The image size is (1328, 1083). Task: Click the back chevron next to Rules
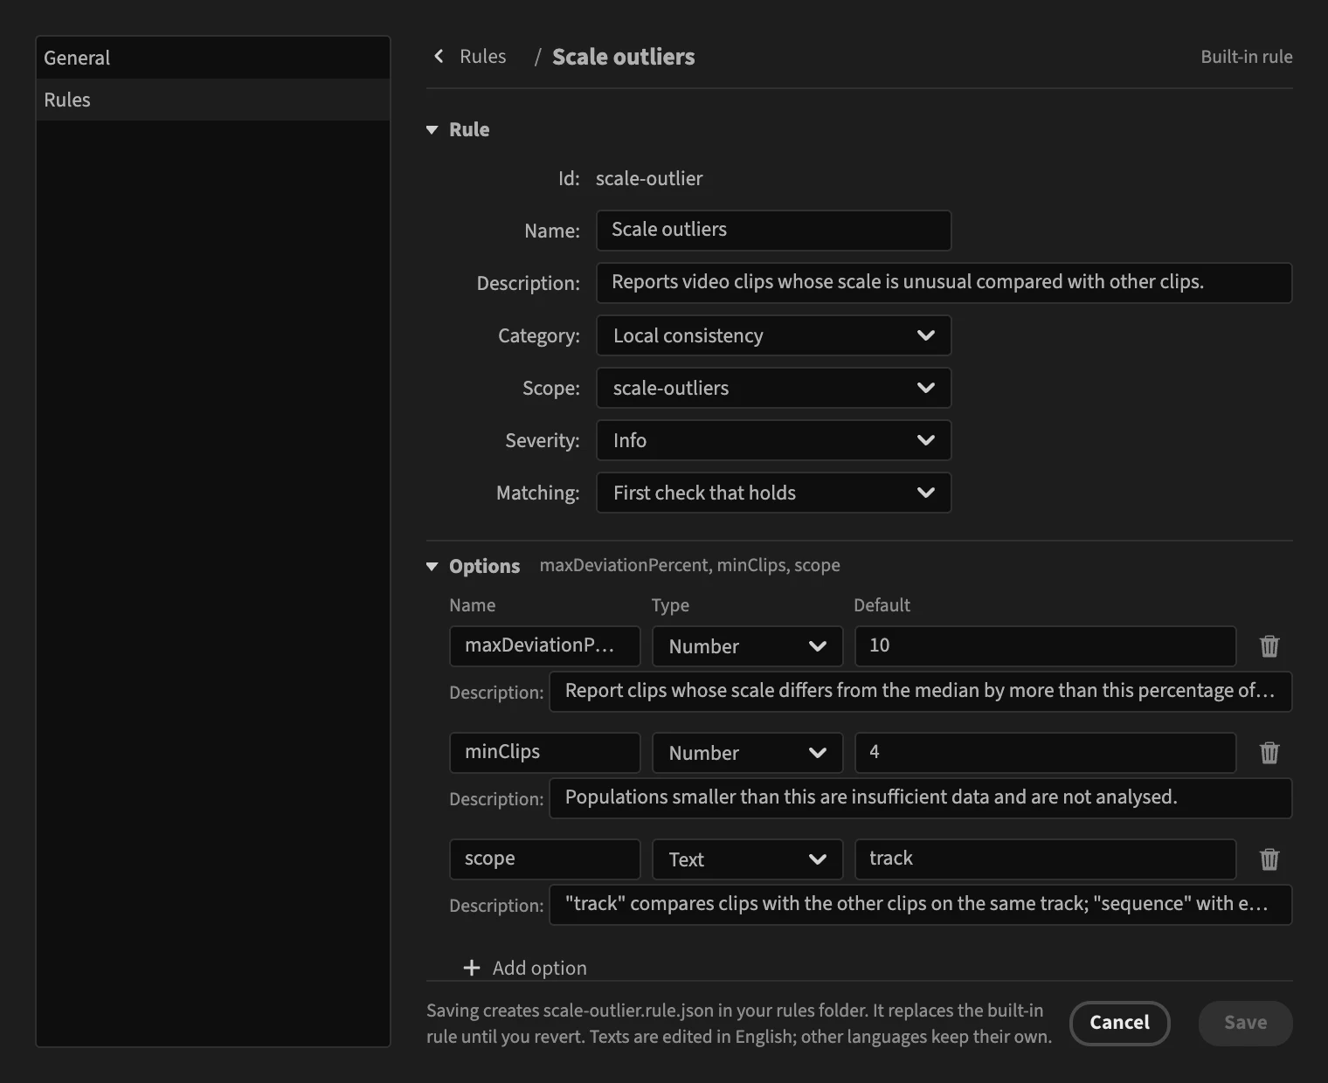click(x=439, y=57)
